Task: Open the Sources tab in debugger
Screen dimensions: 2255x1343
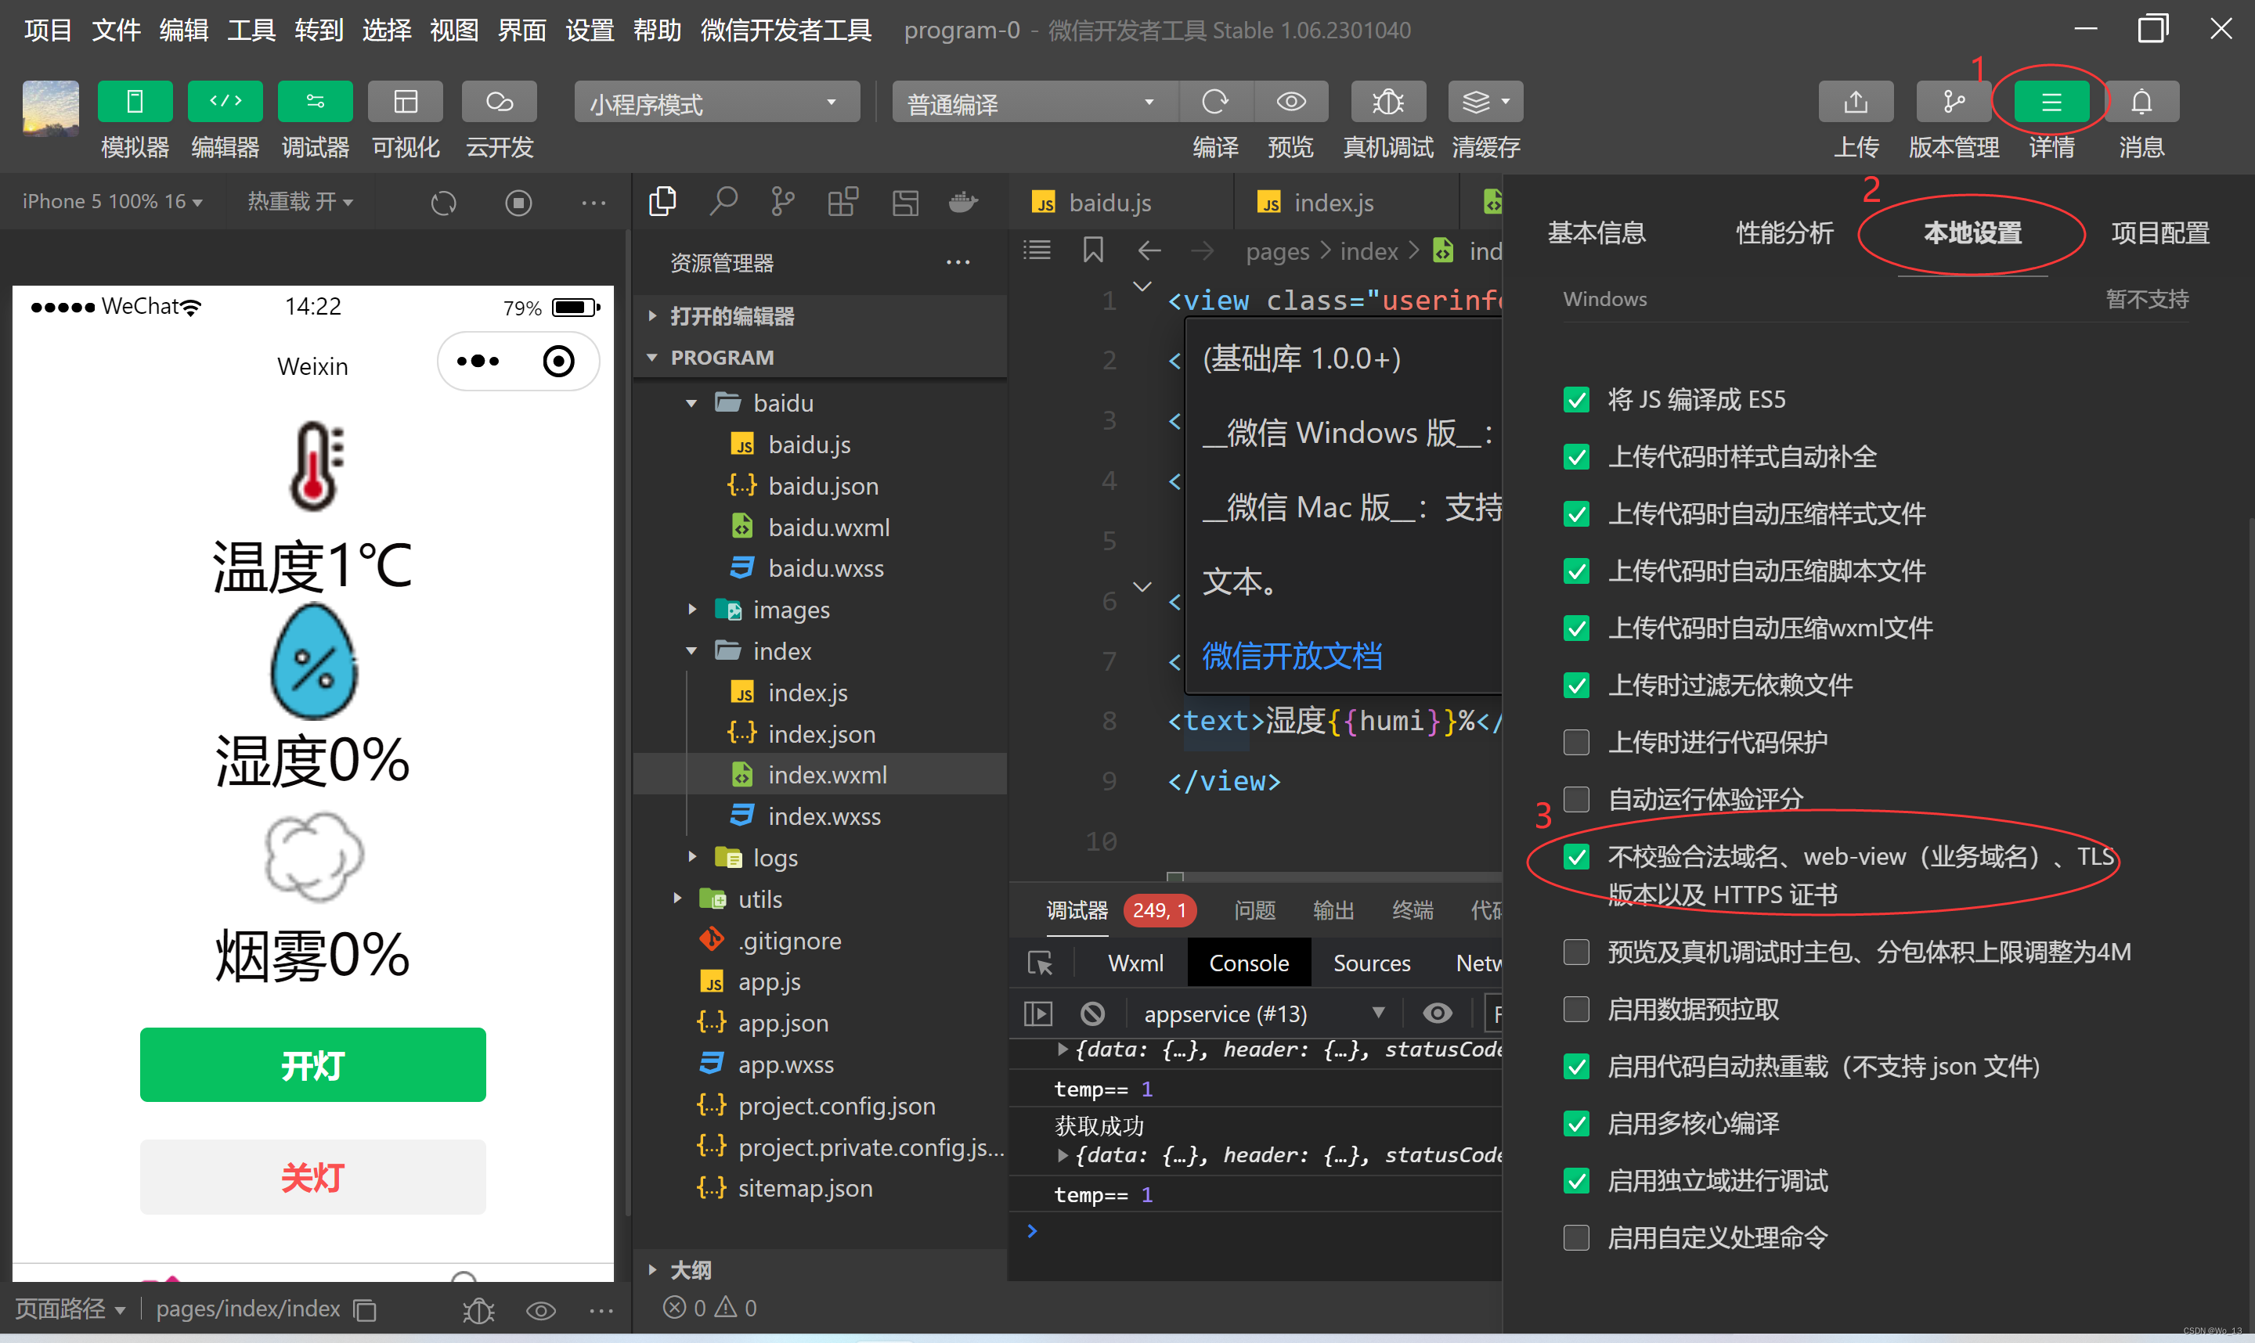Action: 1370,963
